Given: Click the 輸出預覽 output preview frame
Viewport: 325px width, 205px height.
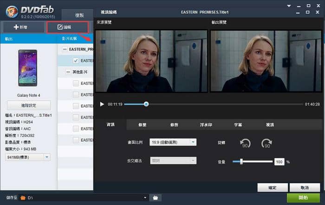Looking at the screenshot, I should pyautogui.click(x=266, y=61).
